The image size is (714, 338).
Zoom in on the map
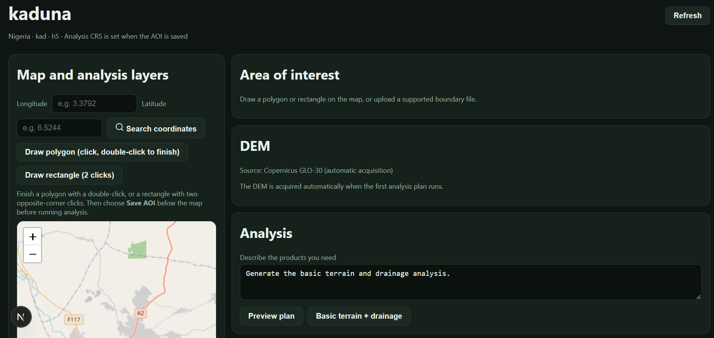(x=33, y=237)
